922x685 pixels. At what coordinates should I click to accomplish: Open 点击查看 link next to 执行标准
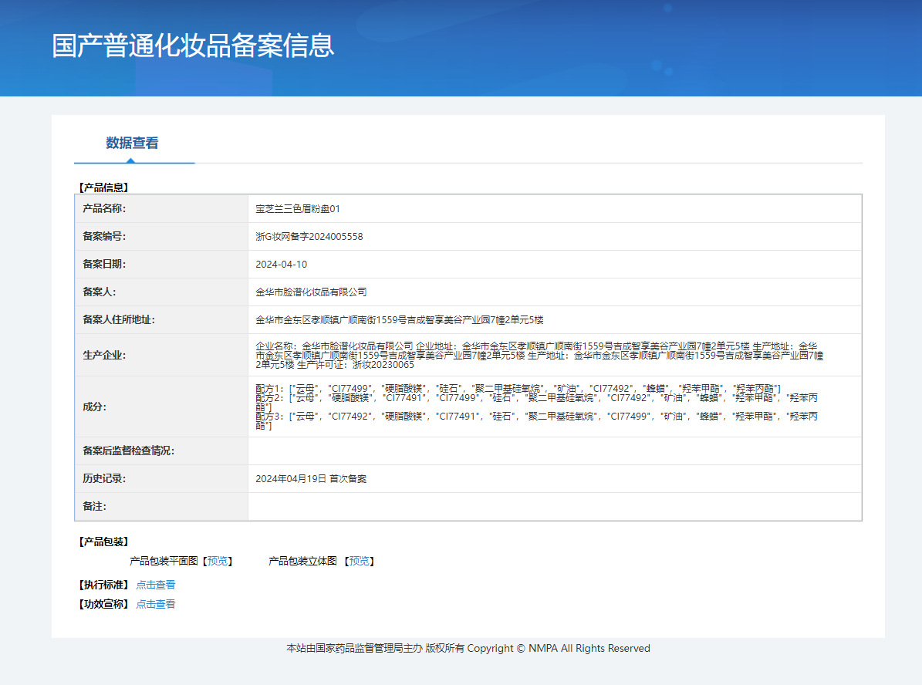pyautogui.click(x=156, y=585)
